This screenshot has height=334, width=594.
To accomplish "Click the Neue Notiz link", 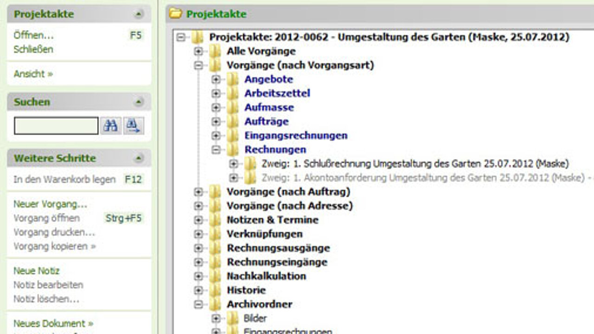I will coord(36,271).
